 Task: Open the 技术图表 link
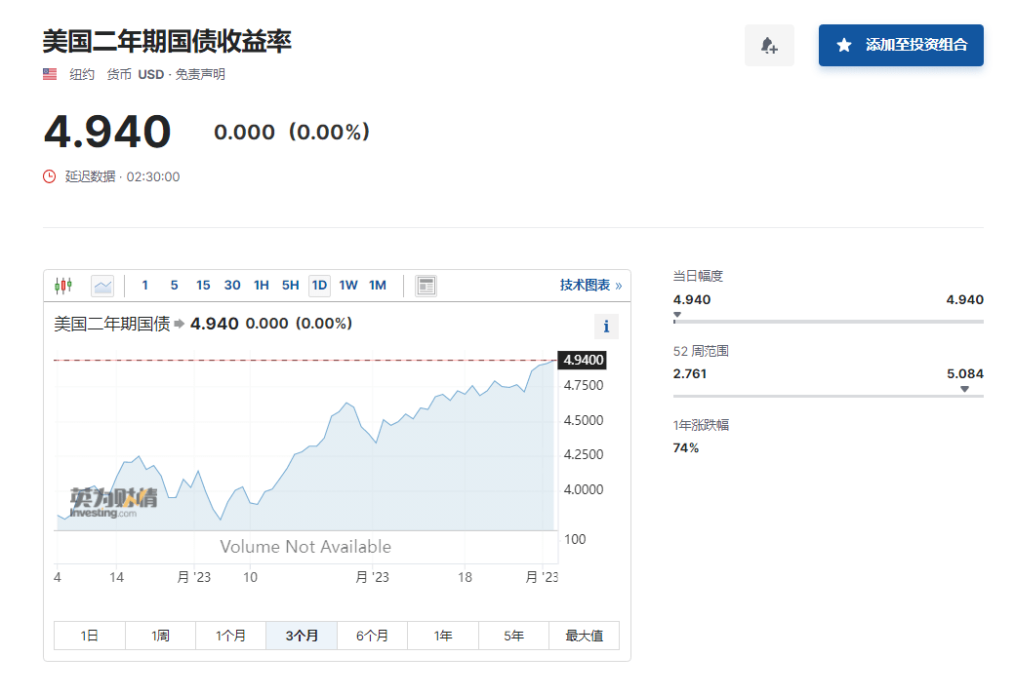(x=590, y=285)
